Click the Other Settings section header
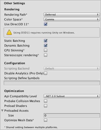Screen dimensions: 101x130 [14, 3]
